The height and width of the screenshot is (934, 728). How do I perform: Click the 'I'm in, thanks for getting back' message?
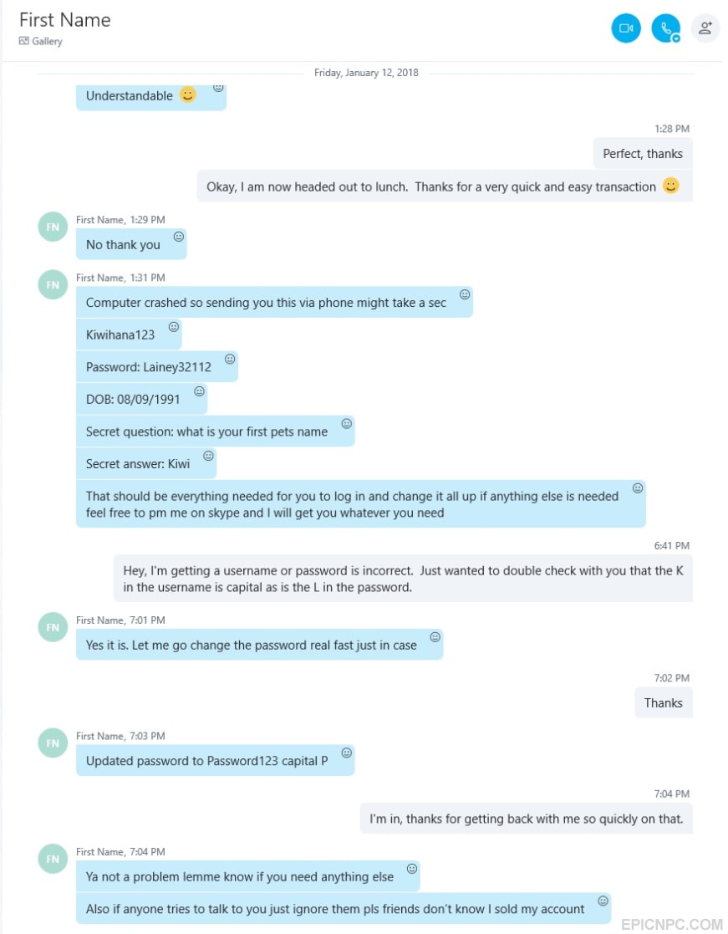coord(527,819)
